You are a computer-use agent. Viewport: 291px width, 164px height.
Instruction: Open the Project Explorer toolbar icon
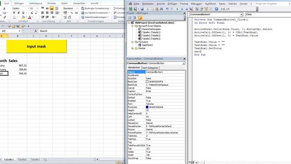click(197, 9)
